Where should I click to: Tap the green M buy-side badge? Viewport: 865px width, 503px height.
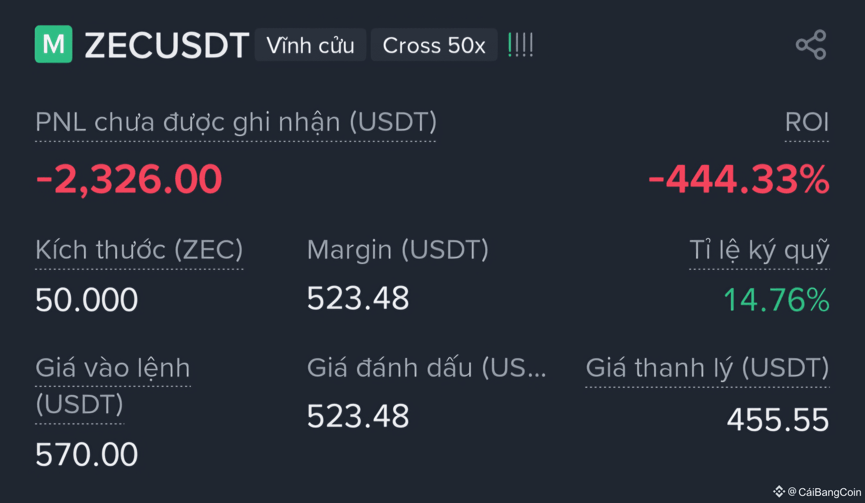(x=54, y=44)
